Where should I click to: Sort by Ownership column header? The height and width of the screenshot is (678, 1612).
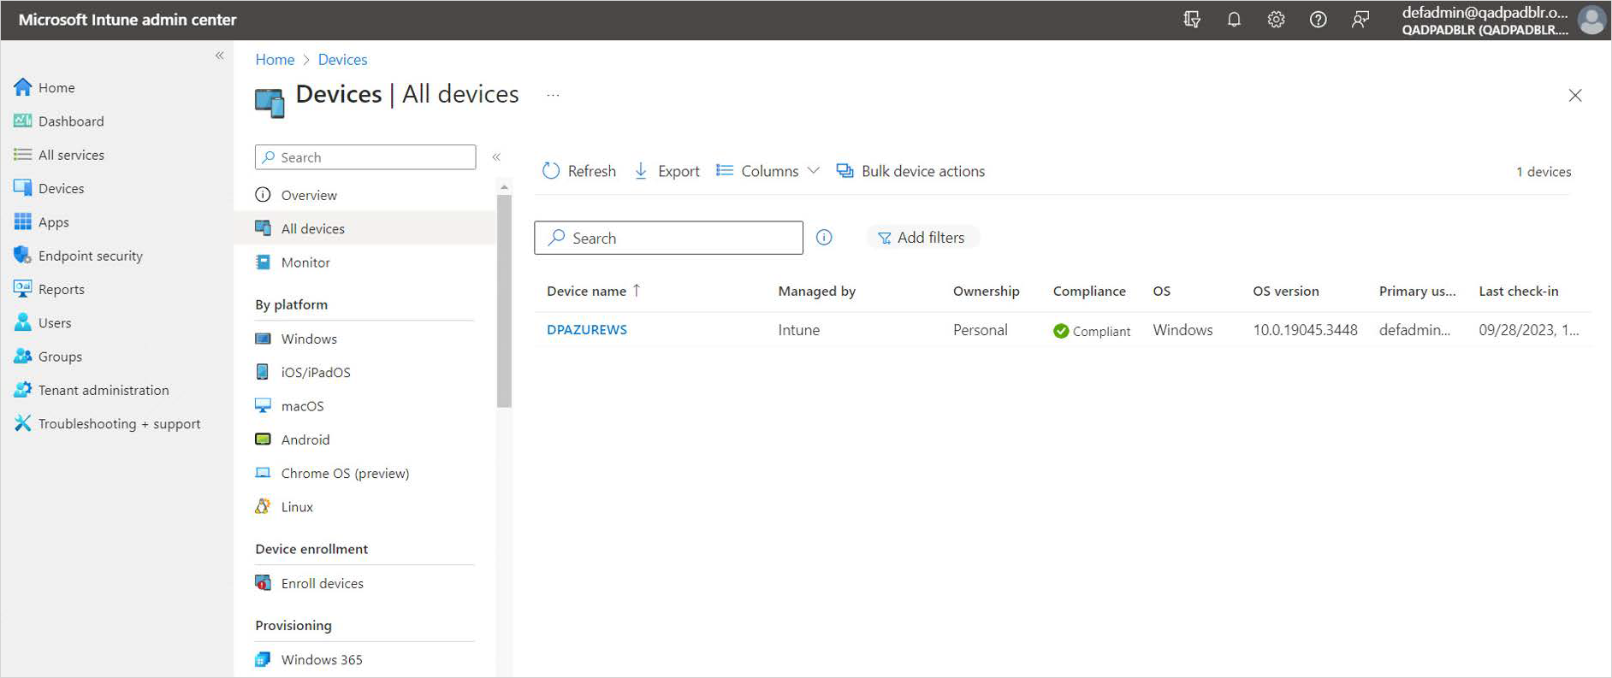(x=986, y=291)
